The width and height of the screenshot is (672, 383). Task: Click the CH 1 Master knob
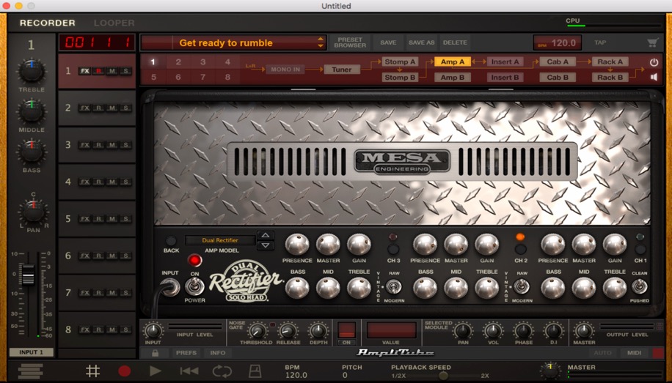(584, 245)
